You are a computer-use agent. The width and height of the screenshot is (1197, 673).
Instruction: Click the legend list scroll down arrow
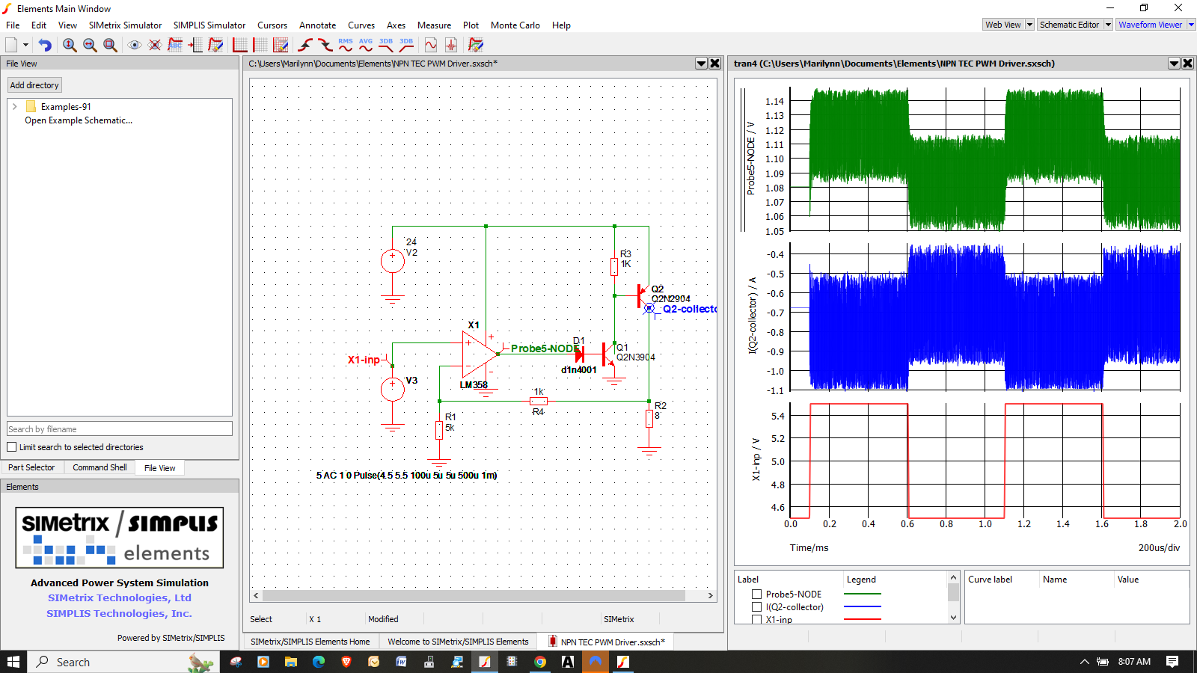click(x=953, y=618)
